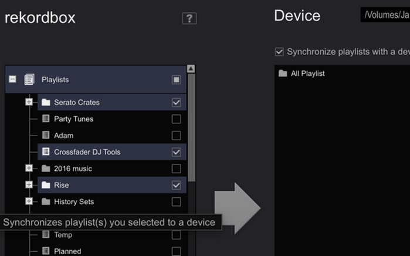Image resolution: width=410 pixels, height=256 pixels.
Task: Select the Temp playlist label
Action: (63, 235)
